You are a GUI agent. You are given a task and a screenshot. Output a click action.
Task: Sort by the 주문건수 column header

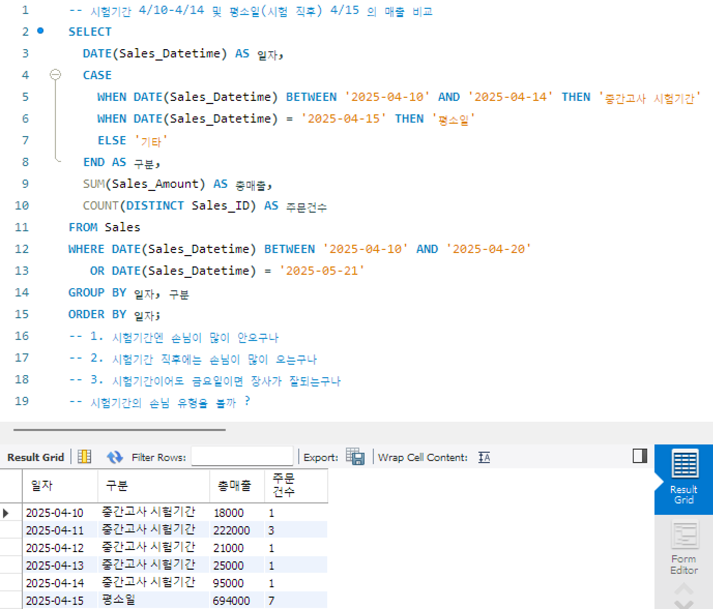pos(296,485)
